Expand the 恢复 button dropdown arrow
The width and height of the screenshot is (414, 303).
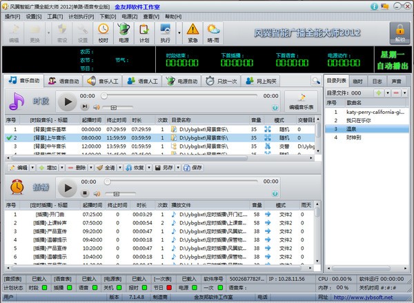click(149, 168)
